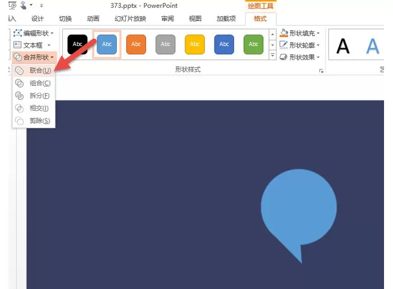Click the 联合 union shape icon
The width and height of the screenshot is (393, 289).
click(x=19, y=71)
